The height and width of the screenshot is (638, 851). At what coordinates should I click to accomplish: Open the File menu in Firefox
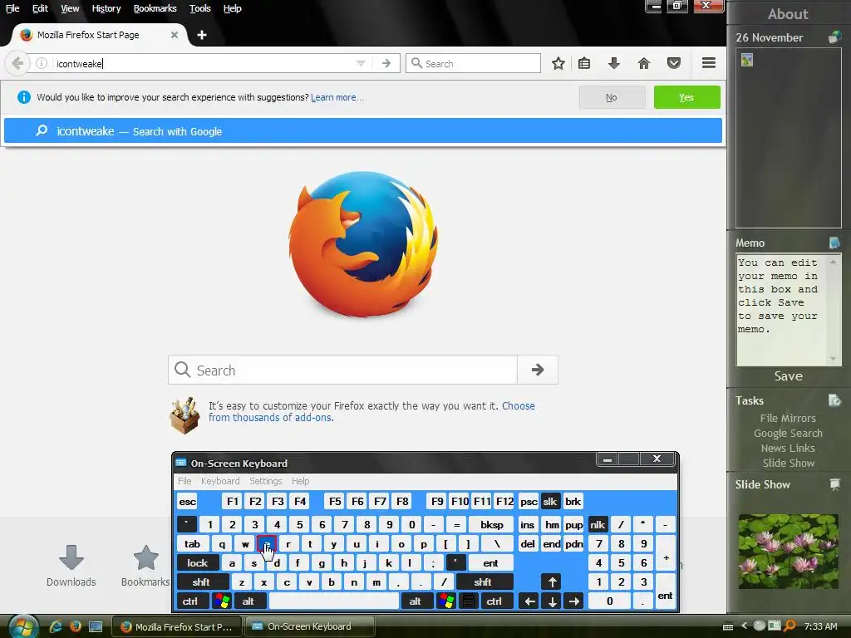tap(12, 8)
